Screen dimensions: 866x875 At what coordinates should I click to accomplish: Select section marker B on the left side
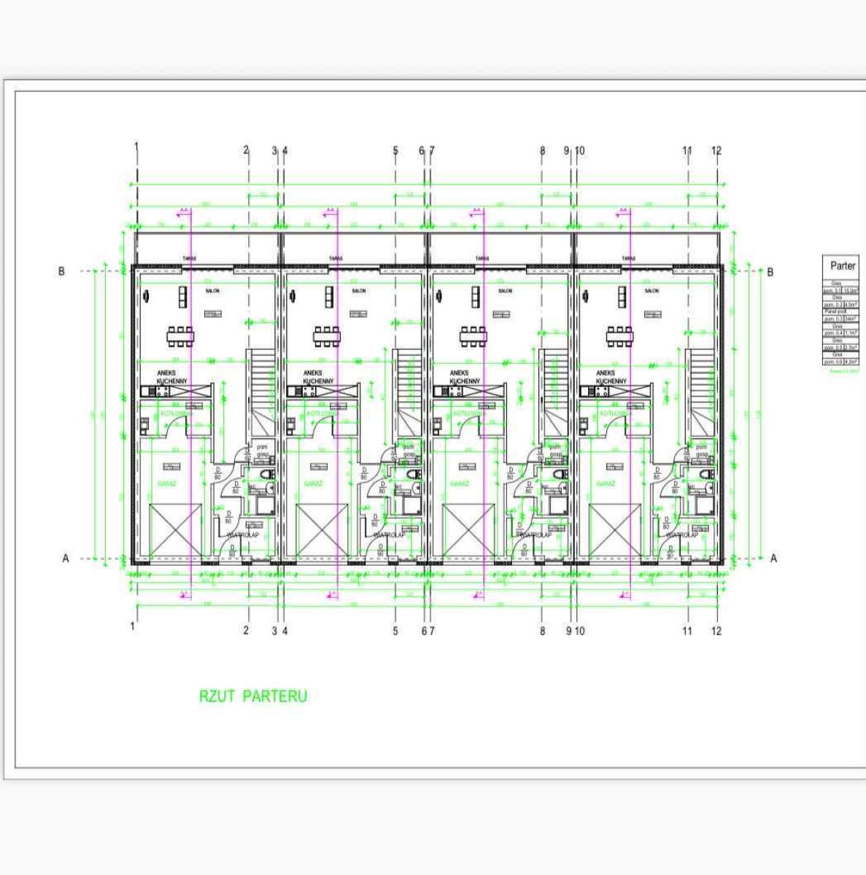click(61, 271)
